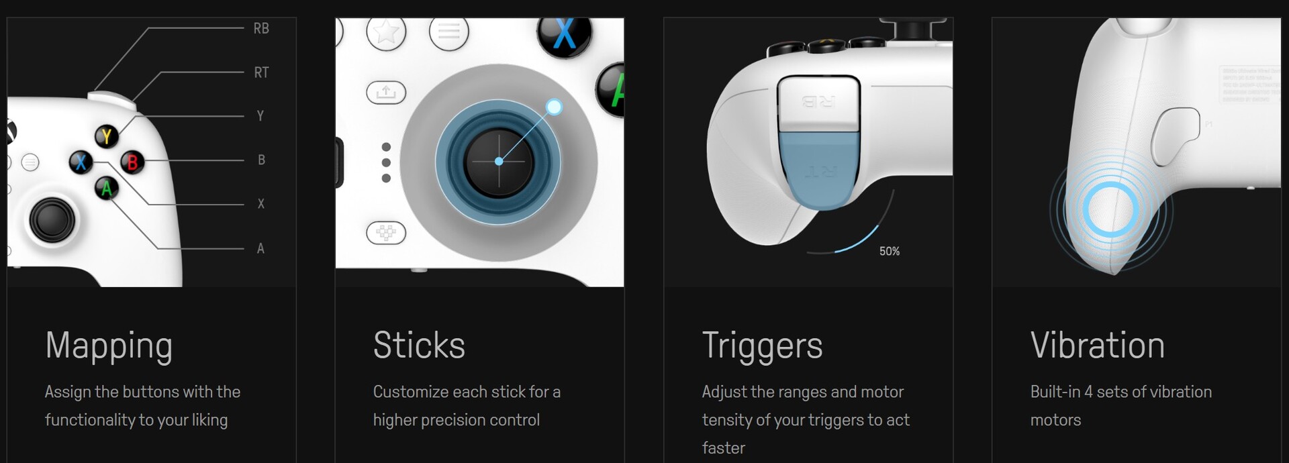Click the glowing vibration motor ring
Viewport: 1289px width, 463px height.
pyautogui.click(x=1110, y=209)
